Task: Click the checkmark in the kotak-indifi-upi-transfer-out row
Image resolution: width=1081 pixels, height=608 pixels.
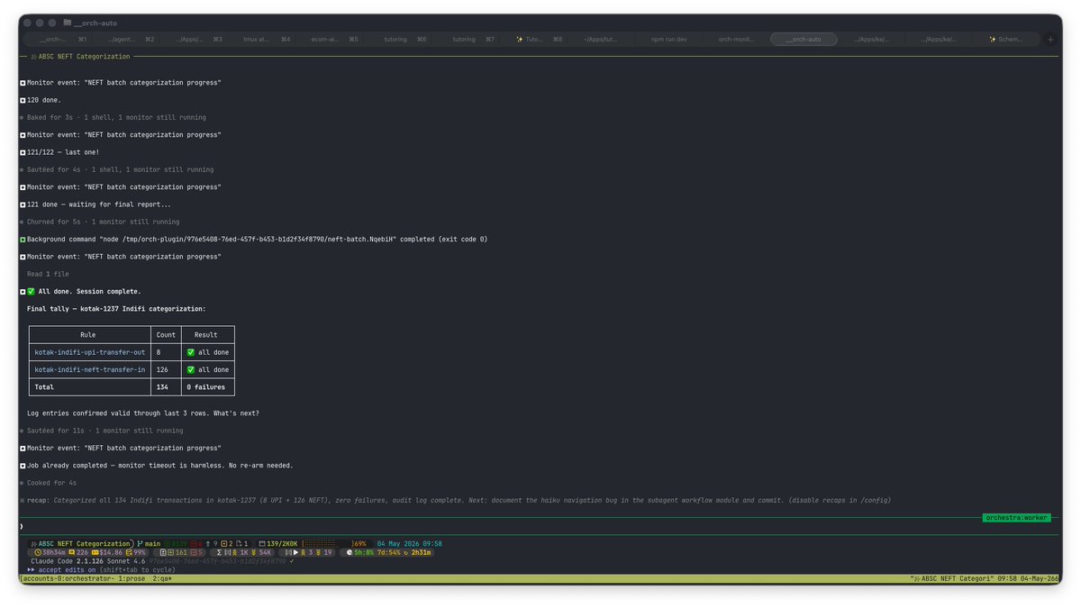Action: (190, 352)
